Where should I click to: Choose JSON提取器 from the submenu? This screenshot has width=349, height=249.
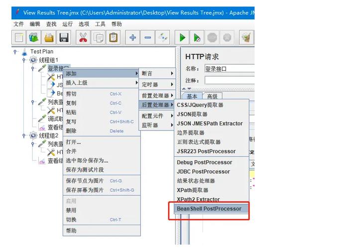211,114
